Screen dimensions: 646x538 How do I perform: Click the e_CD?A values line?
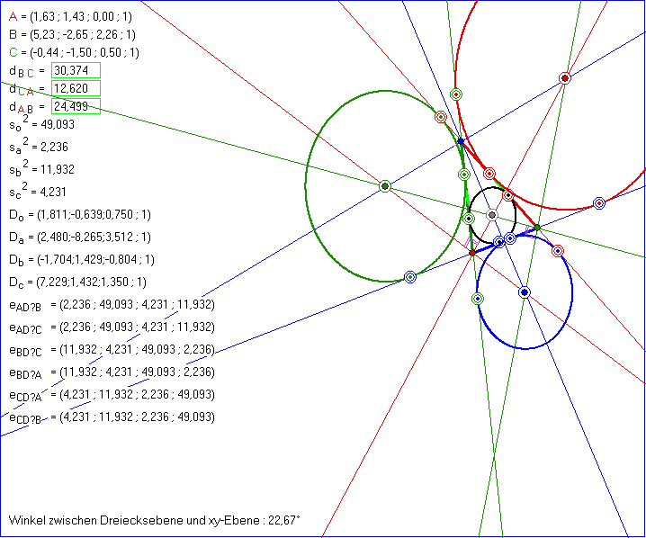click(112, 395)
